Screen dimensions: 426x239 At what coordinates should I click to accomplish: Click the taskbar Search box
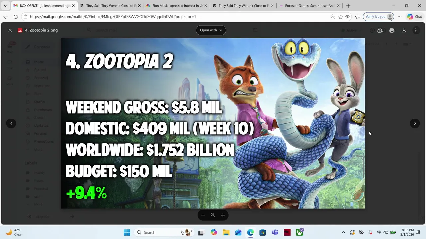(x=164, y=232)
